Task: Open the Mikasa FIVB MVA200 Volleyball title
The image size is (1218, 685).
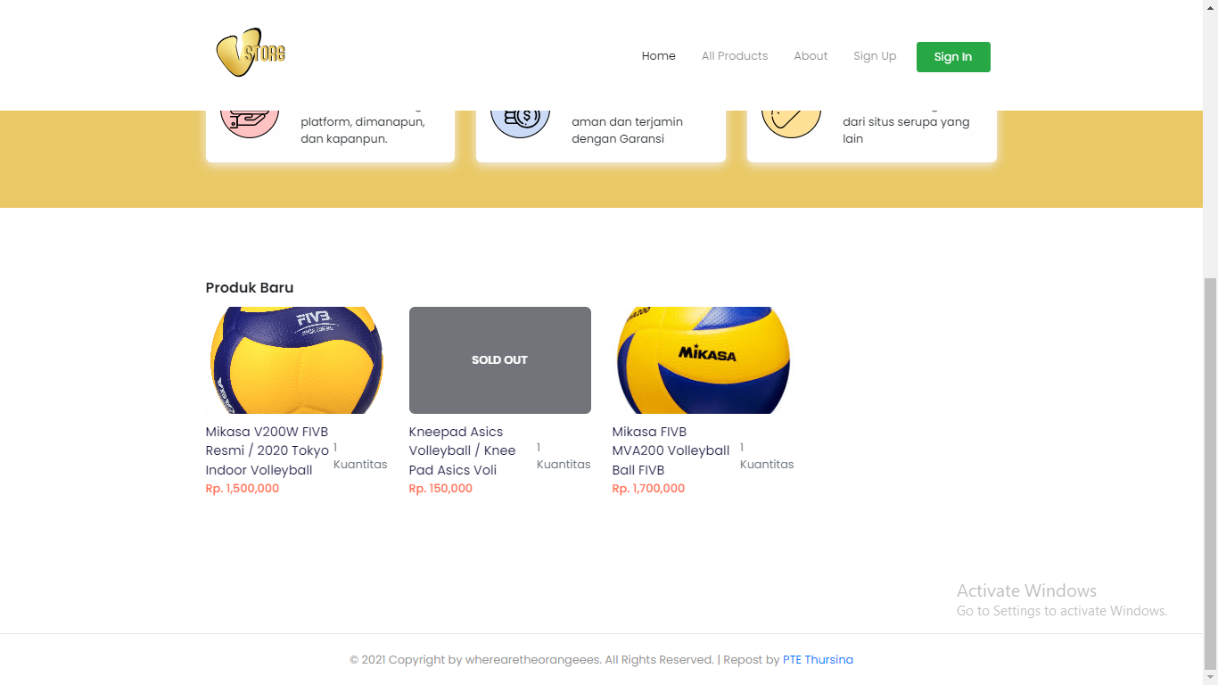Action: 671,451
